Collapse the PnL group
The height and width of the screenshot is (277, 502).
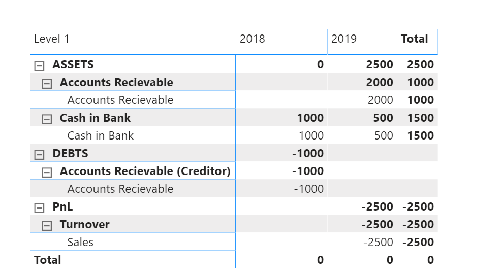click(39, 207)
